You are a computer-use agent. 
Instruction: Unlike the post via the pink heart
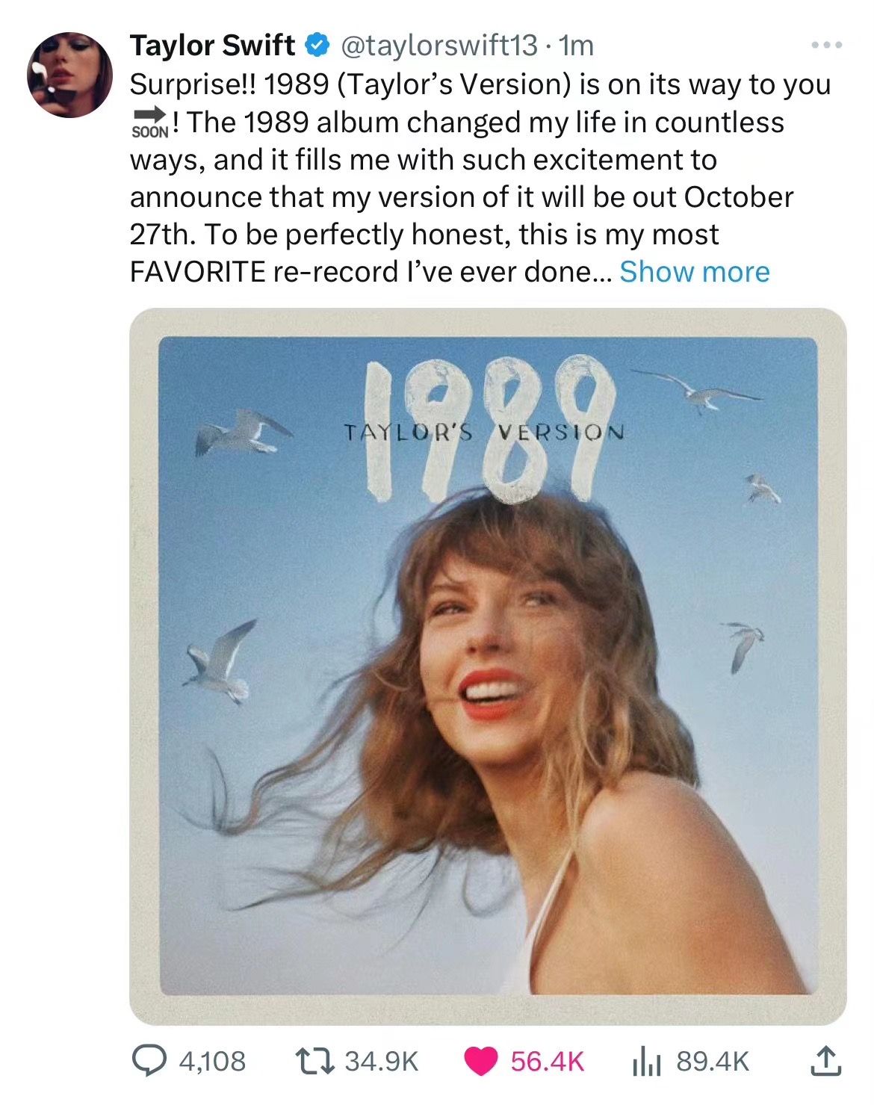pyautogui.click(x=480, y=1062)
